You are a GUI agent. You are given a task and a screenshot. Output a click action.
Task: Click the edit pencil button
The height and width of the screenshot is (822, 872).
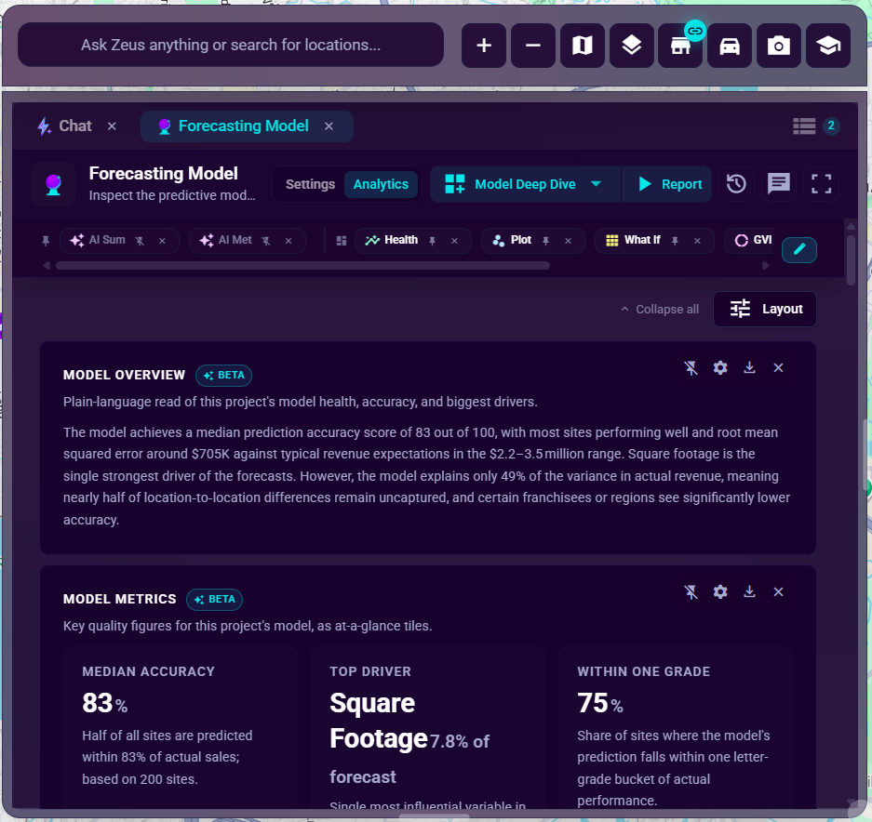click(799, 249)
